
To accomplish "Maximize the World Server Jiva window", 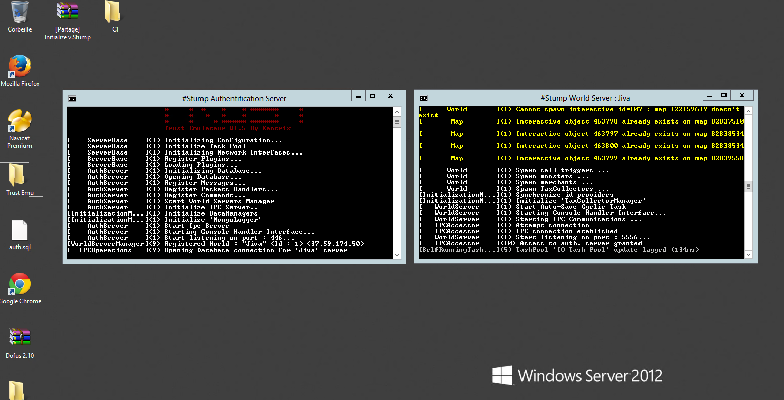I will click(723, 96).
